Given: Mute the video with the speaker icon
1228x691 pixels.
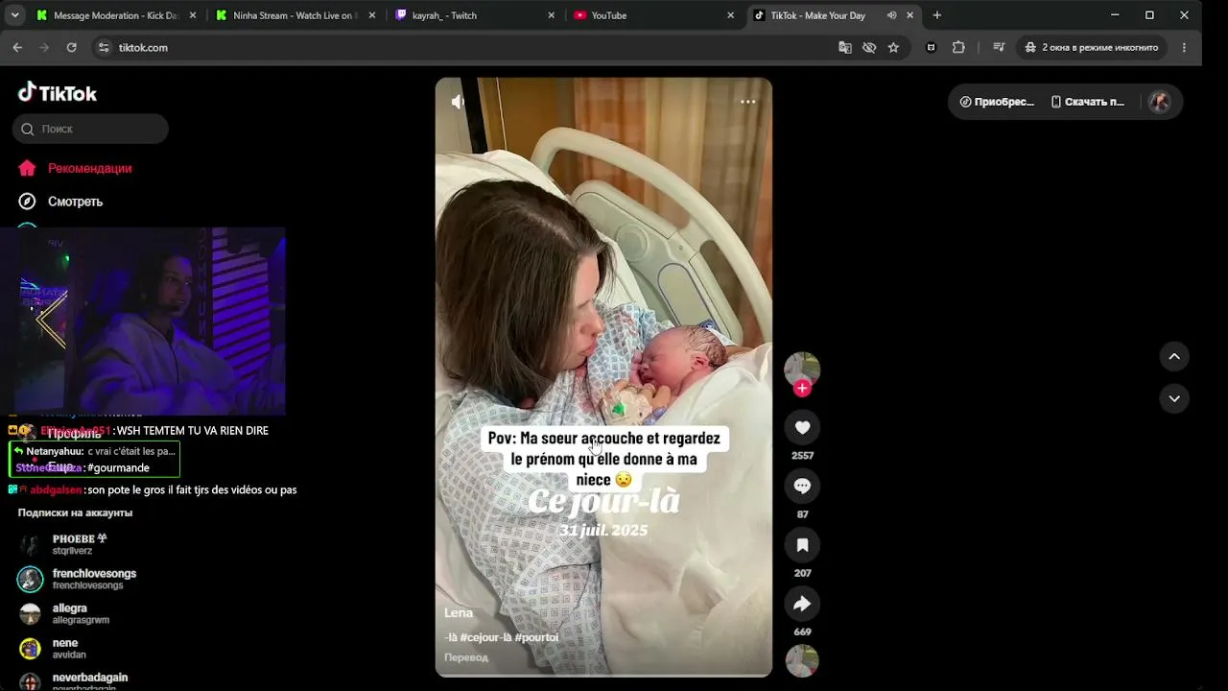Looking at the screenshot, I should click(459, 102).
